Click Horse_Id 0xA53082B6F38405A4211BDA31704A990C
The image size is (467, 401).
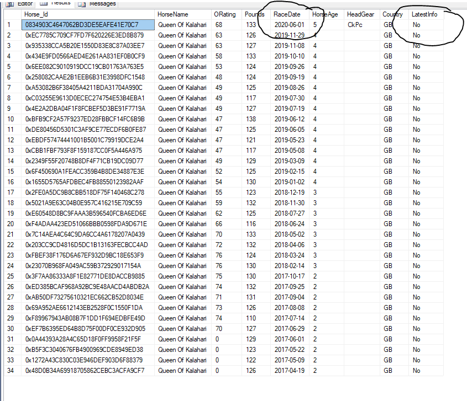click(x=88, y=88)
